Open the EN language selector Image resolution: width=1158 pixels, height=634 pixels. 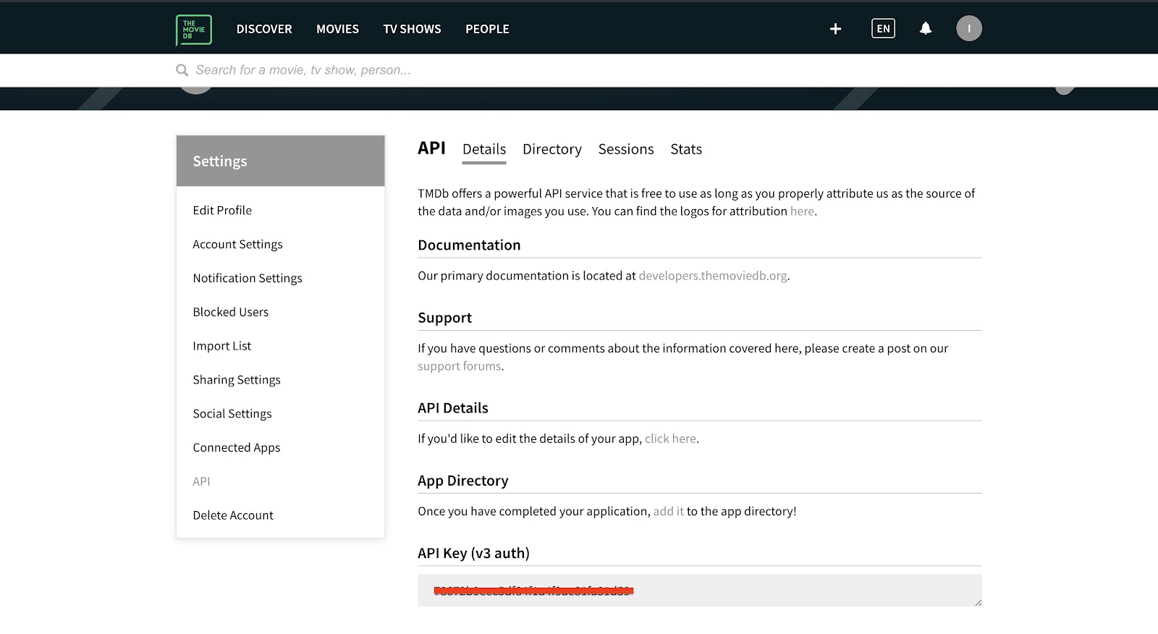(883, 29)
